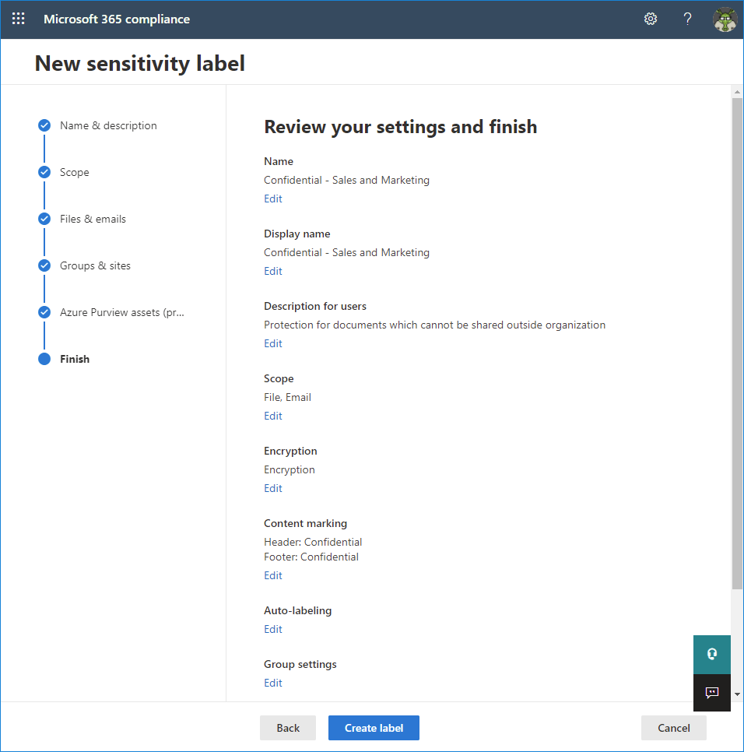This screenshot has height=752, width=744.
Task: Open the app launcher waffle icon
Action: tap(18, 19)
